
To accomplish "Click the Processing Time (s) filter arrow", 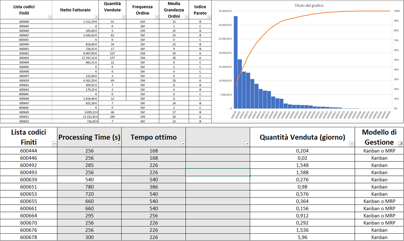I will pyautogui.click(x=118, y=144).
